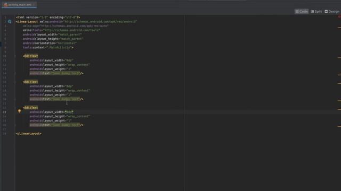Viewport: 341px width, 191px height.
Task: Click the tools:context MainActivity attribute
Action: click(x=48, y=47)
